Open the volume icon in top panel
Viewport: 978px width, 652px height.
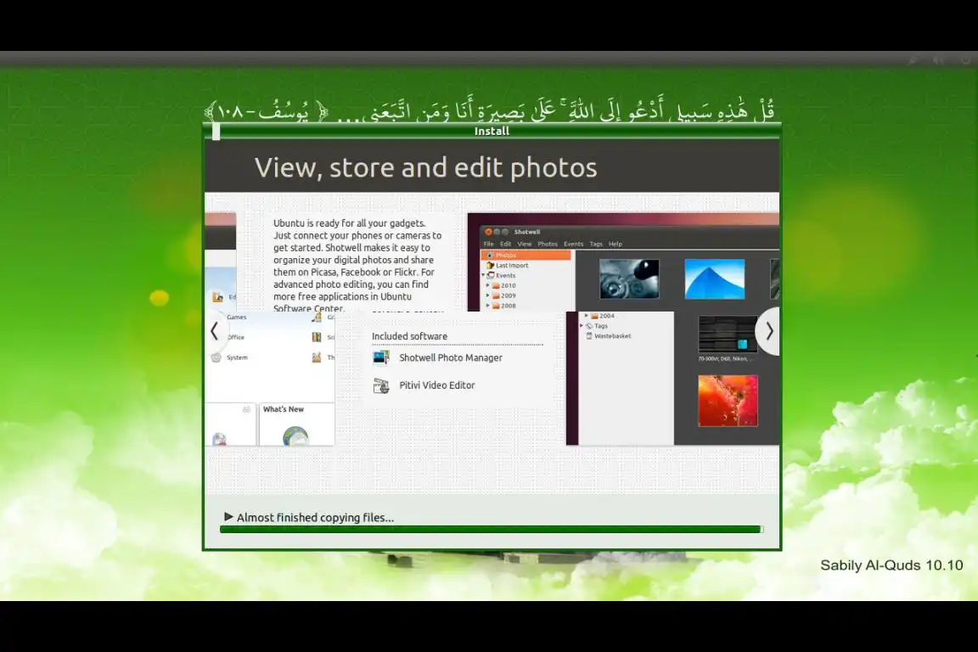[x=938, y=59]
